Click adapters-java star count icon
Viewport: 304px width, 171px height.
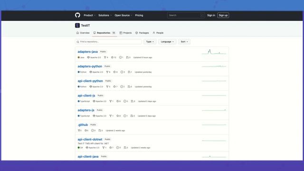click(x=112, y=57)
